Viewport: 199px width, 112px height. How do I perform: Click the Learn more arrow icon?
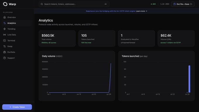pyautogui.click(x=146, y=11)
